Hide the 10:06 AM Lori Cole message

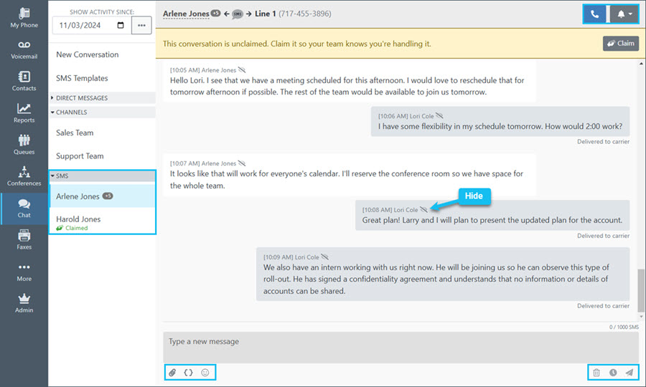pyautogui.click(x=439, y=116)
